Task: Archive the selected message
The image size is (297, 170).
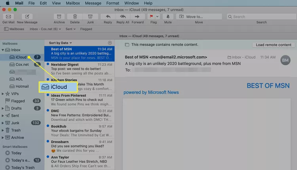Action: point(59,17)
